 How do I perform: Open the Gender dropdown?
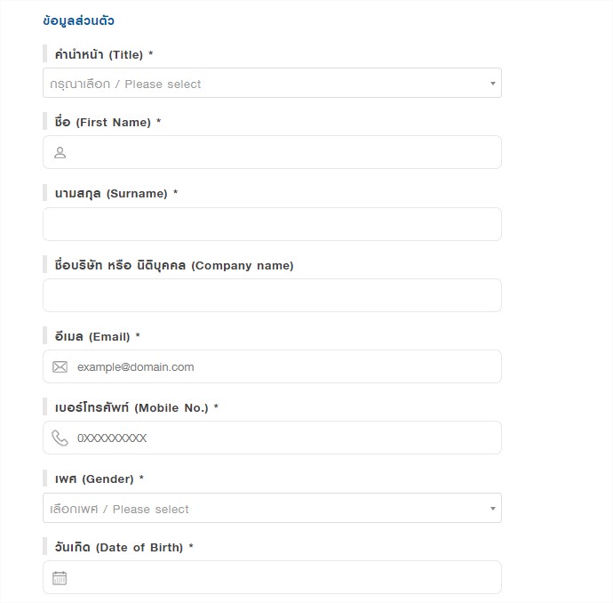coord(272,508)
